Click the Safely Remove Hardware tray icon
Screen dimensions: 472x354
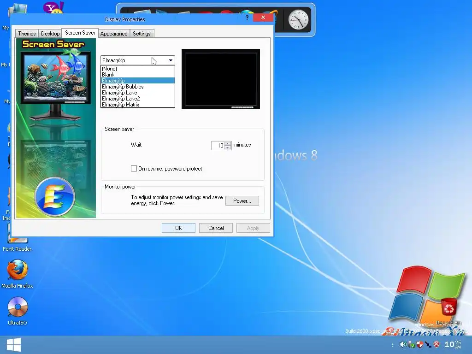coord(411,344)
